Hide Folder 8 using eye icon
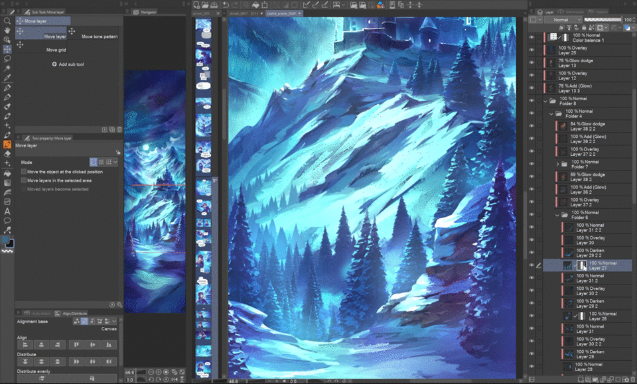This screenshot has width=637, height=384. pyautogui.click(x=531, y=101)
